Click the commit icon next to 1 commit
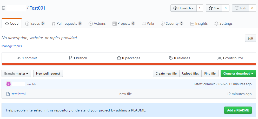This screenshot has height=119, width=258. (x=19, y=58)
